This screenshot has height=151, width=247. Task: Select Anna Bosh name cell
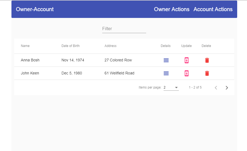click(30, 60)
